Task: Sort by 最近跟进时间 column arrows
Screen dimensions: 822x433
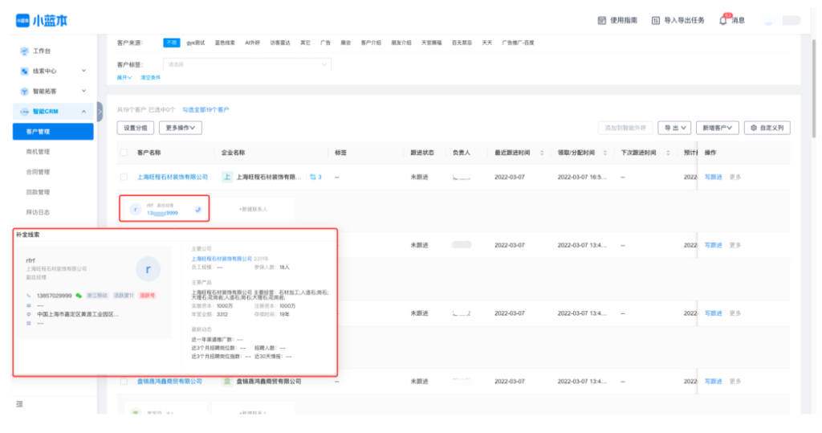Action: tap(541, 153)
